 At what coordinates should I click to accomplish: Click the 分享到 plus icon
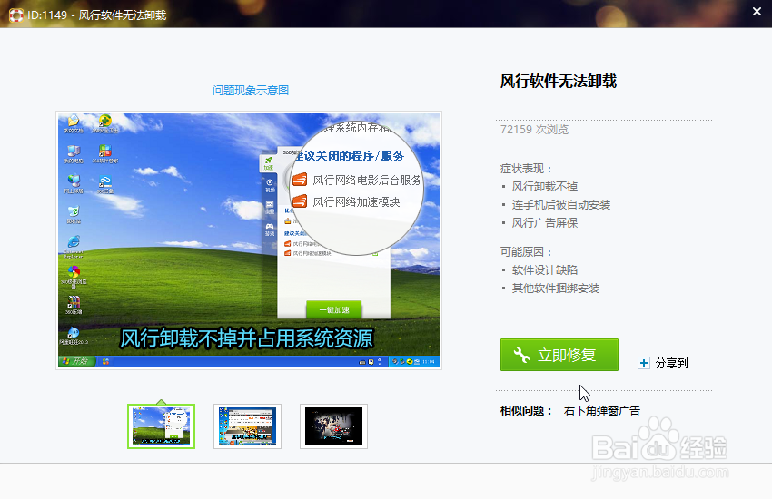click(643, 363)
